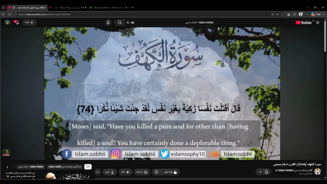This screenshot has height=184, width=327.
Task: Open browser extensions icon
Action: click(288, 14)
